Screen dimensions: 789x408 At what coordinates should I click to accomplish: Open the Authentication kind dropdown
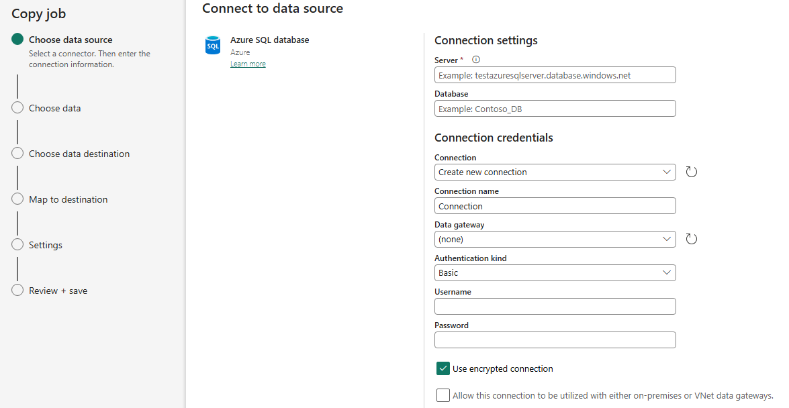click(555, 272)
